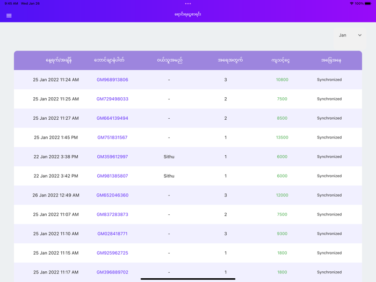Open voucher GM981385807

coord(112,176)
